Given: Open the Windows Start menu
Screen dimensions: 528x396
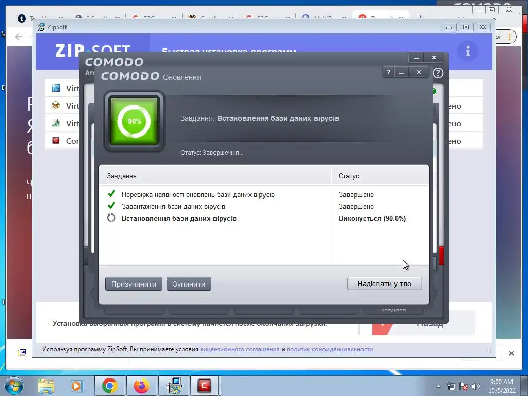Looking at the screenshot, I should 14,386.
